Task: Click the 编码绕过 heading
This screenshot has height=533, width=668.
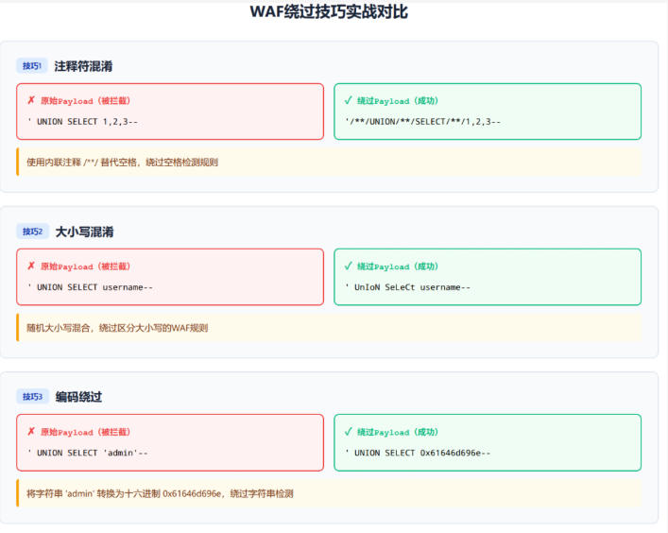Action: click(78, 397)
